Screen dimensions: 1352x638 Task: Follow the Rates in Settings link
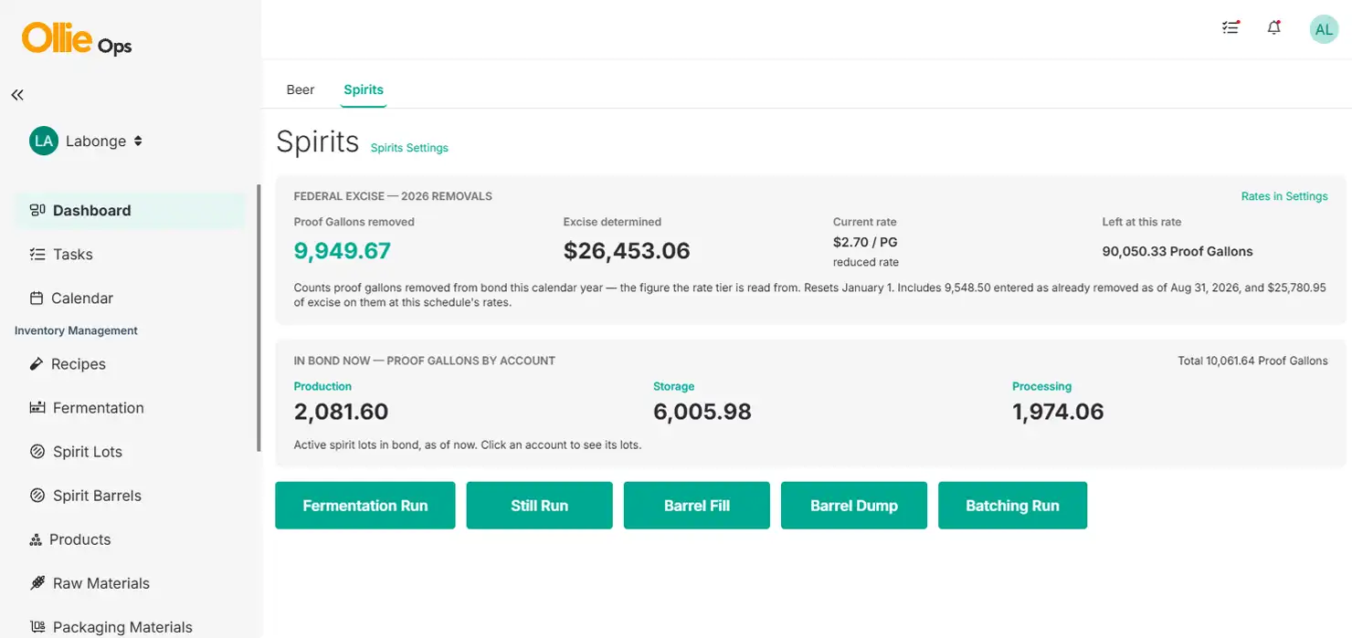[1284, 196]
